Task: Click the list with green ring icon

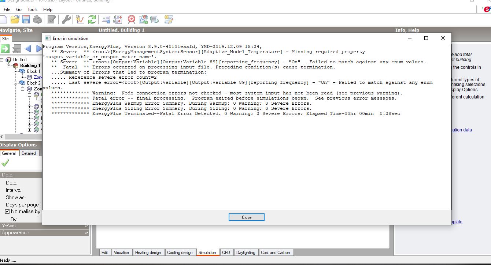Action: tap(154, 19)
